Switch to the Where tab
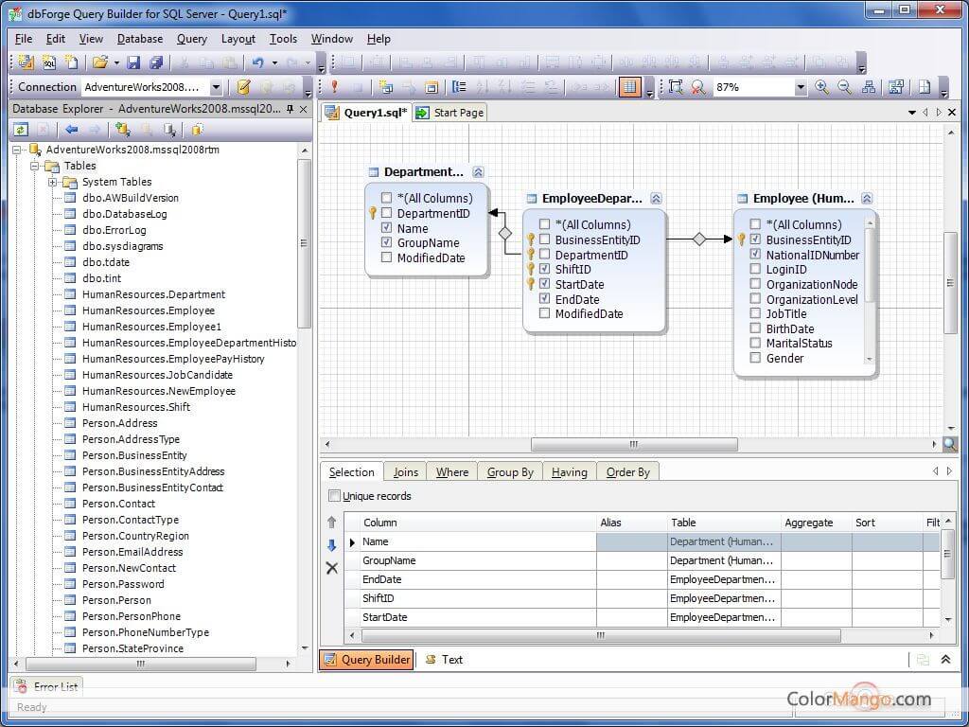969x727 pixels. click(x=452, y=472)
